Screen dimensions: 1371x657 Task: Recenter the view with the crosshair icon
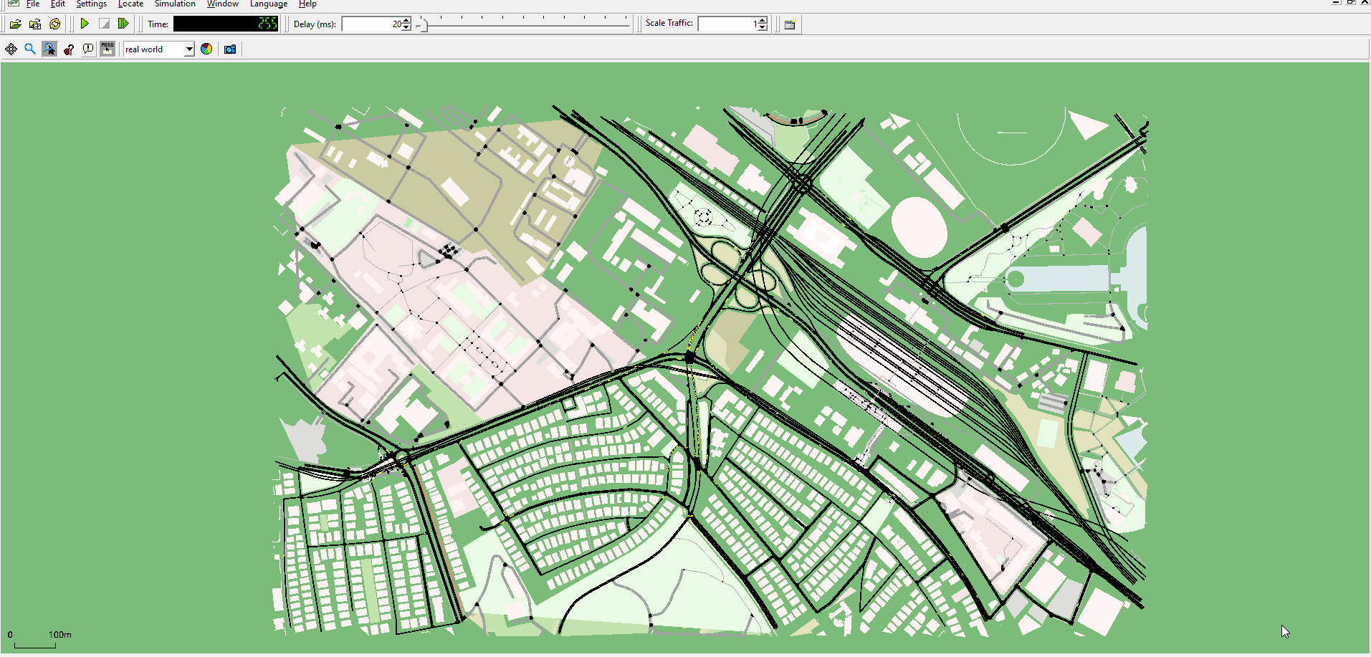click(11, 49)
